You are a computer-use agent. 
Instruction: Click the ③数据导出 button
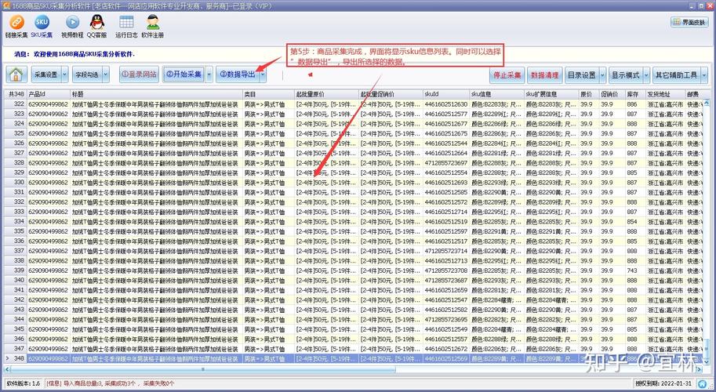[x=237, y=75]
